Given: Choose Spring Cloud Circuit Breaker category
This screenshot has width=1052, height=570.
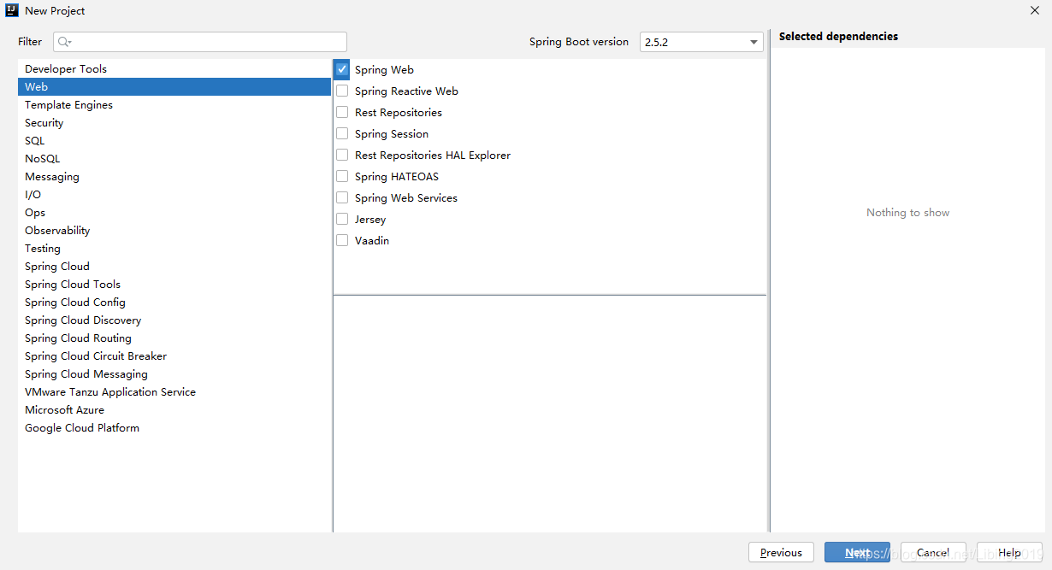Looking at the screenshot, I should tap(174, 356).
